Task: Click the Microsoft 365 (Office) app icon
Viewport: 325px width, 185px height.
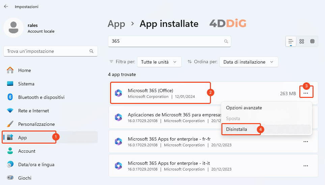Action: [118, 93]
